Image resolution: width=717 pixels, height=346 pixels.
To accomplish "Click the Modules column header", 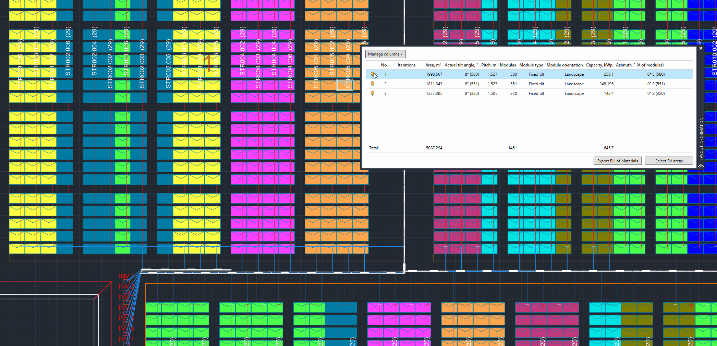I will [x=508, y=65].
